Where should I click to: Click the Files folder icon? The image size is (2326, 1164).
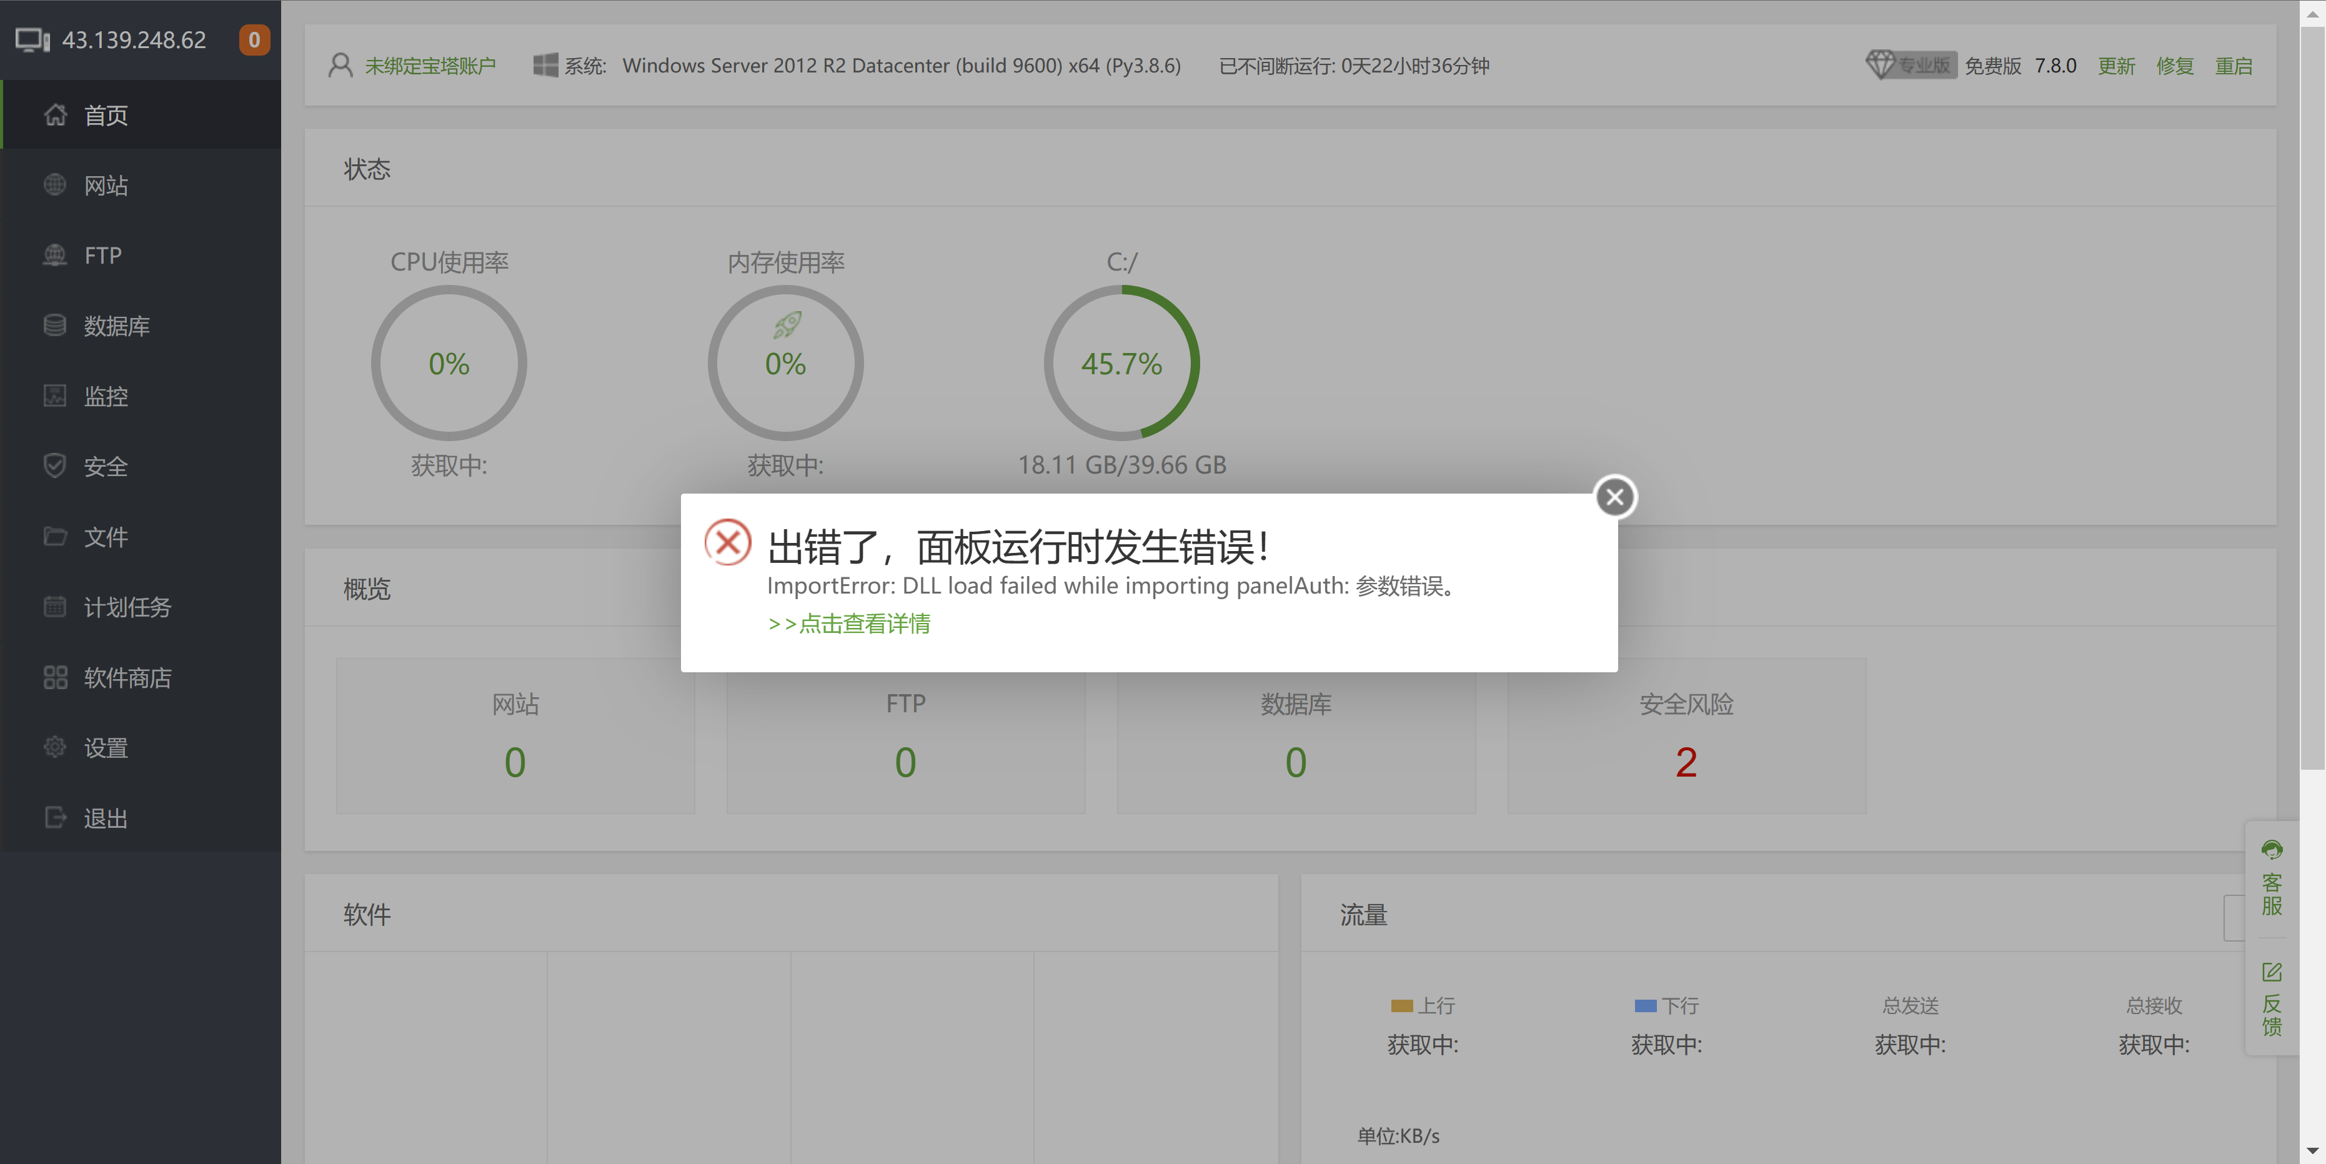click(x=55, y=537)
